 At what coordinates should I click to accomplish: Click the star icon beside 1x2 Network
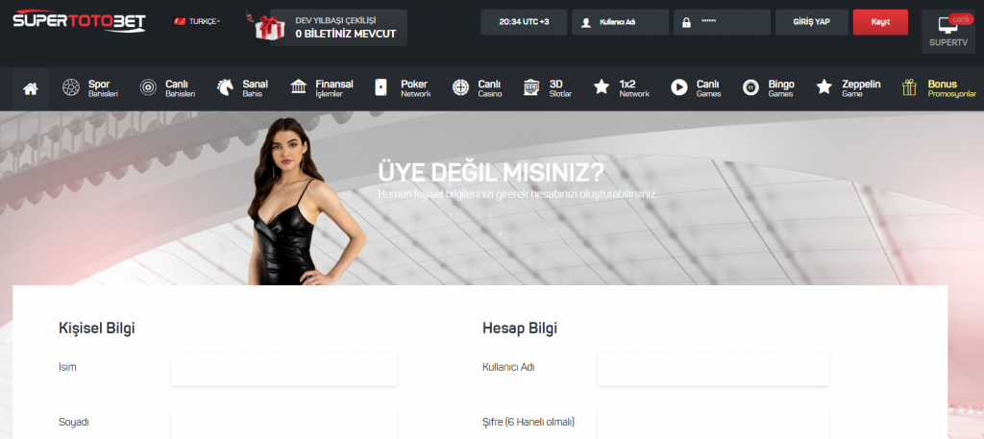[602, 86]
